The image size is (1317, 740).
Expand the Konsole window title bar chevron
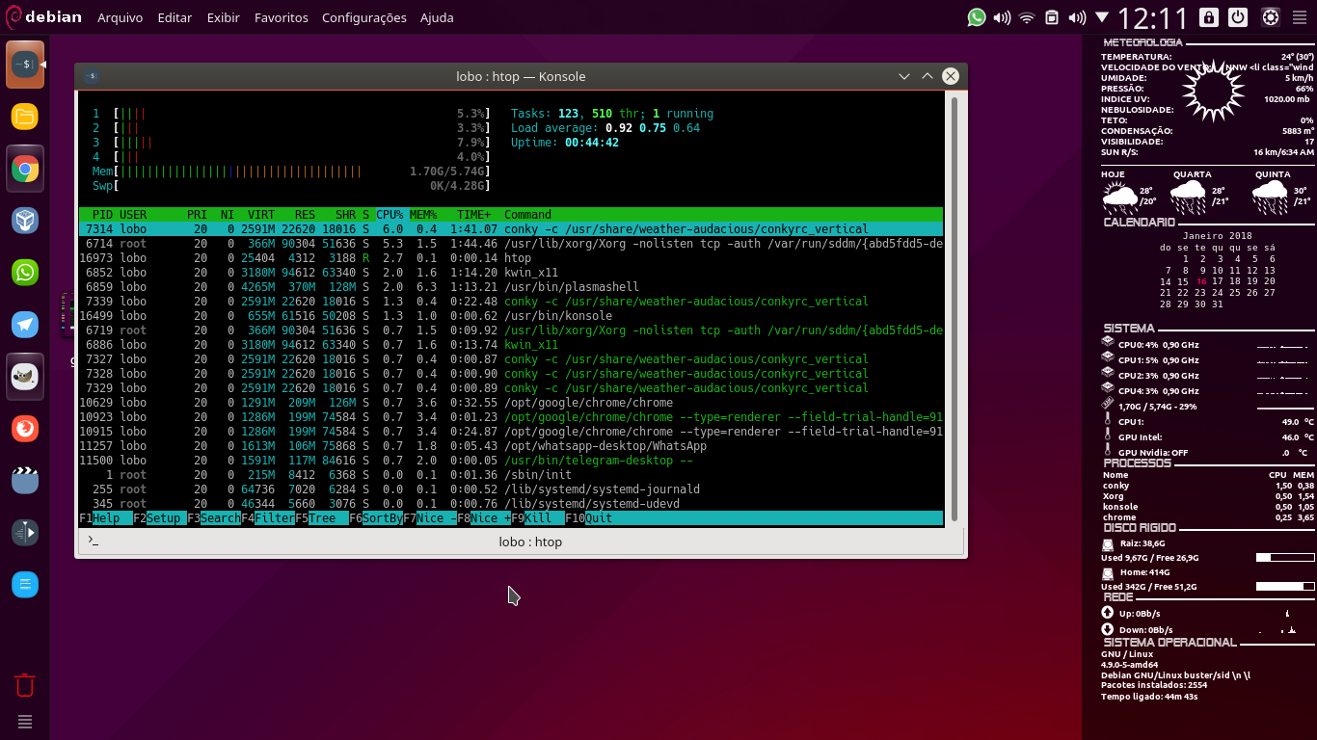[x=903, y=76]
